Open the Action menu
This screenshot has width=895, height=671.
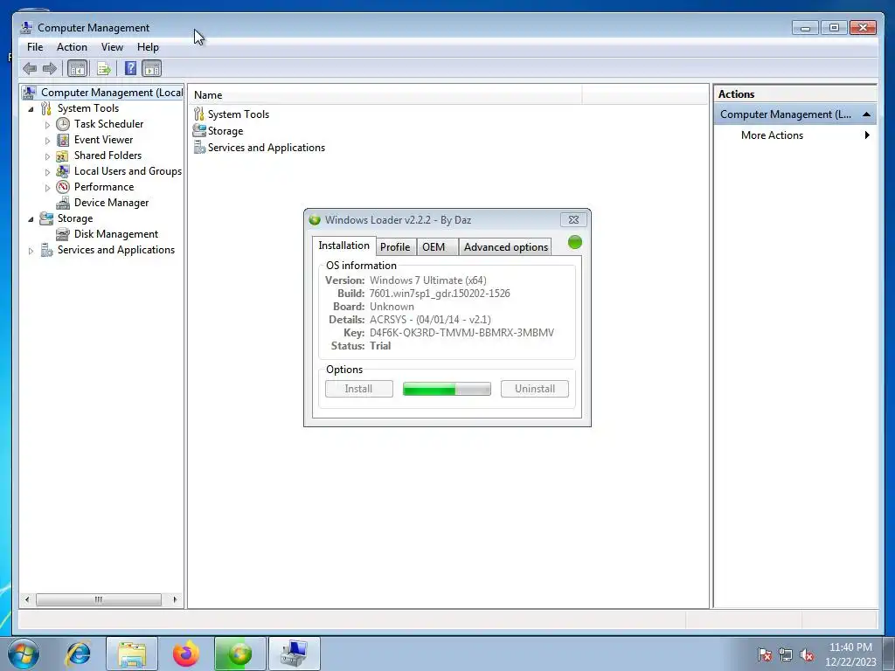pyautogui.click(x=72, y=47)
